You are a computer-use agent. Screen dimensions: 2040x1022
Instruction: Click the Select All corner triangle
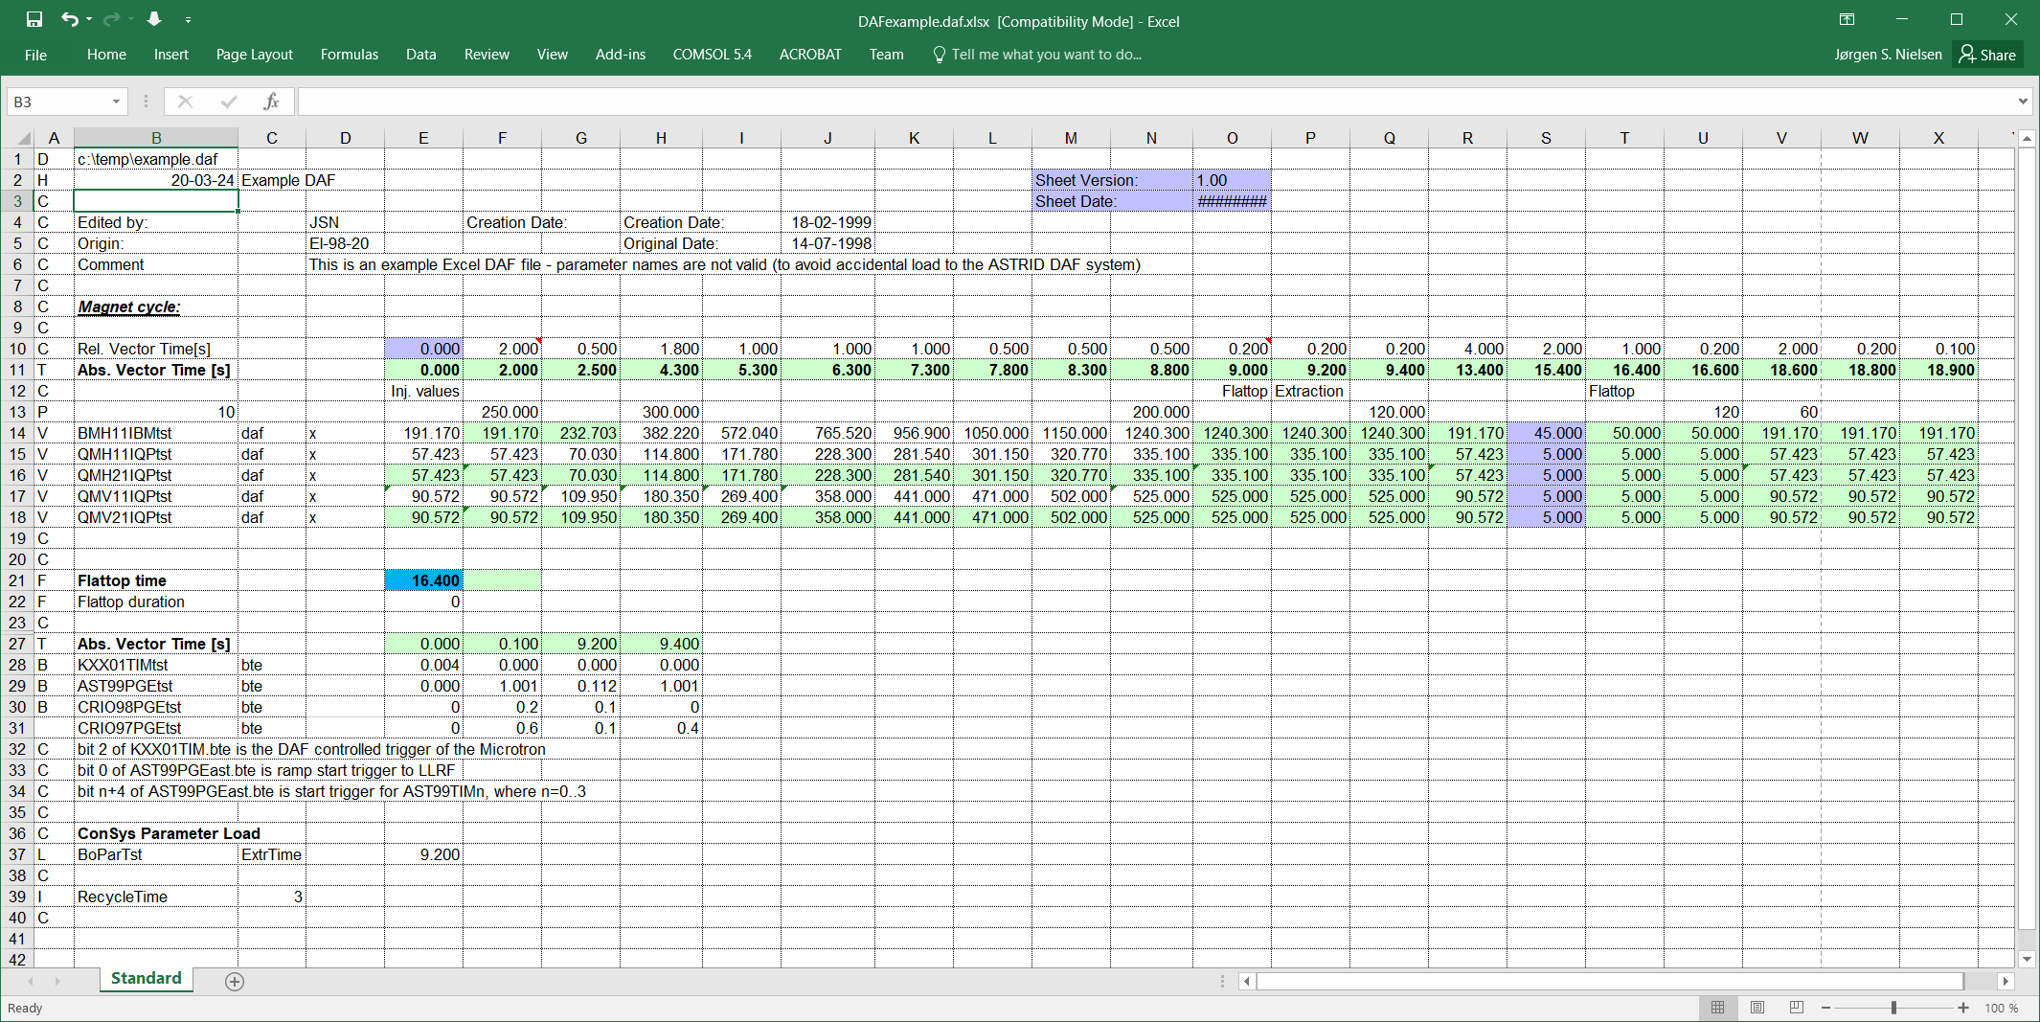point(24,138)
